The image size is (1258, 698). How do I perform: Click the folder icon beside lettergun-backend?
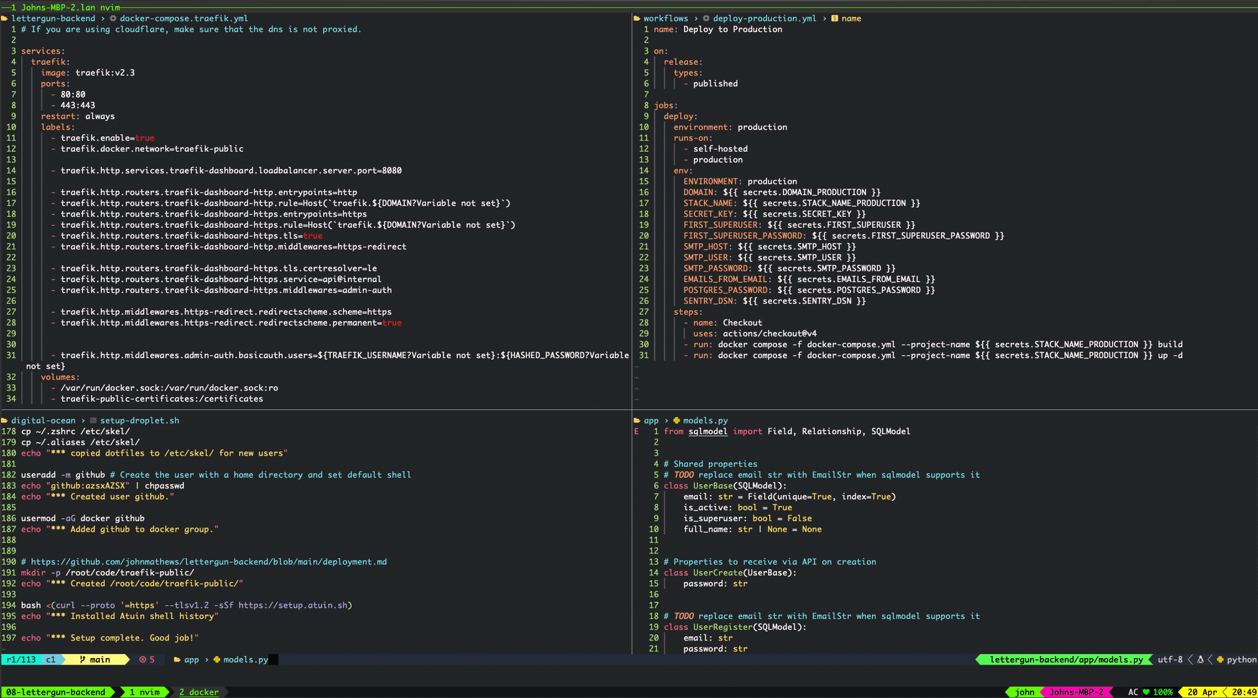[x=5, y=18]
